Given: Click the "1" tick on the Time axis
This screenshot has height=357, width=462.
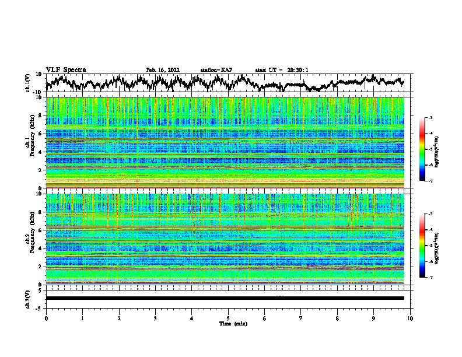Looking at the screenshot, I should 82,318.
